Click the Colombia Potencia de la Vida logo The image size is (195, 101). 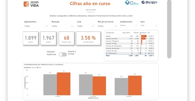tap(31, 4)
